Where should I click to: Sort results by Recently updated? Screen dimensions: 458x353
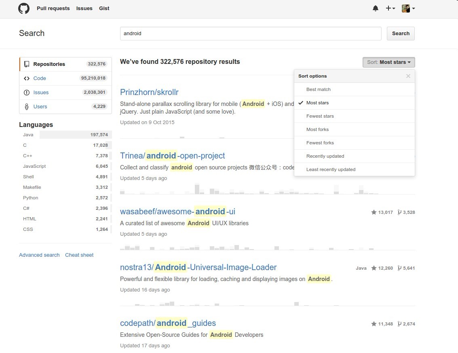click(354, 156)
